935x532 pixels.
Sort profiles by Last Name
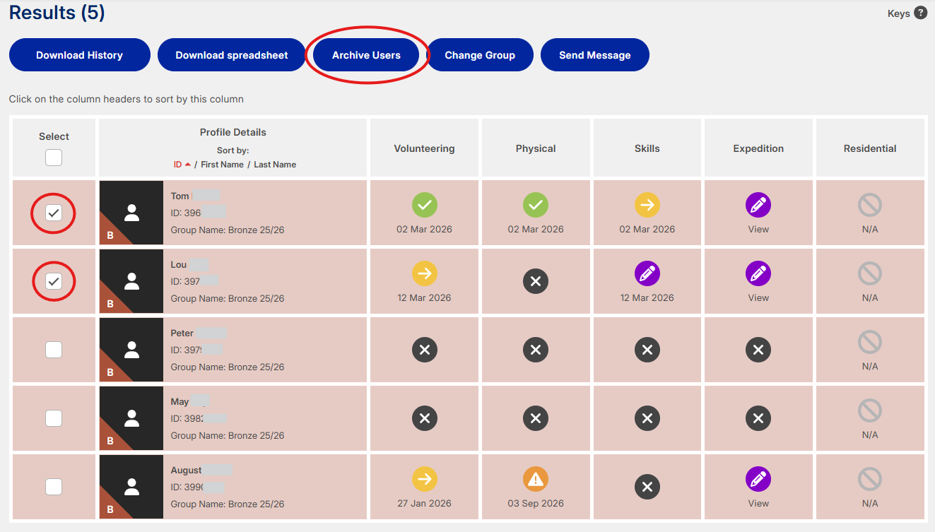click(x=275, y=165)
